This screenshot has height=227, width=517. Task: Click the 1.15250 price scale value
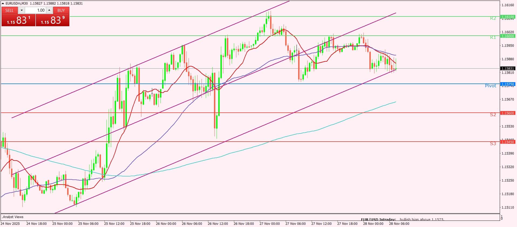[507, 181]
